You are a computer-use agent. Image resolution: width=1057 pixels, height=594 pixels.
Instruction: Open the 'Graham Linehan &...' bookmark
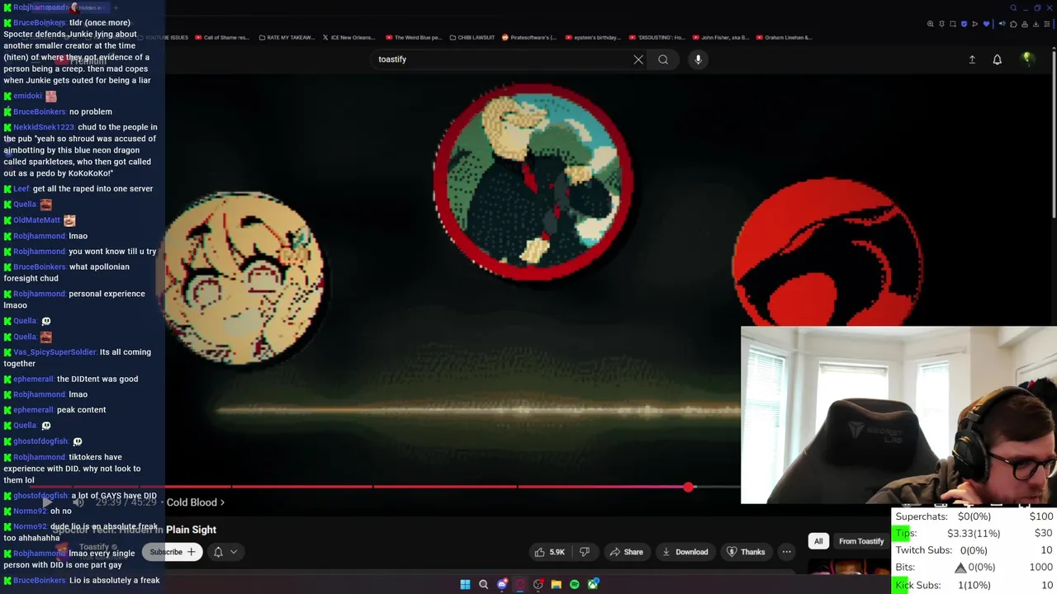(x=784, y=37)
